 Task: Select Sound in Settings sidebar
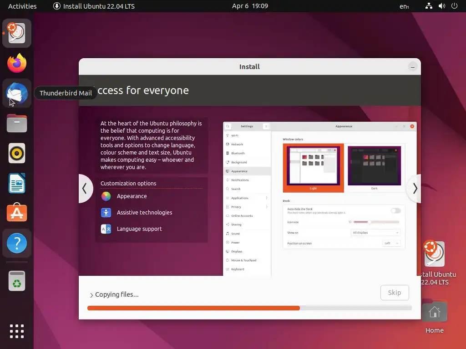click(247, 234)
